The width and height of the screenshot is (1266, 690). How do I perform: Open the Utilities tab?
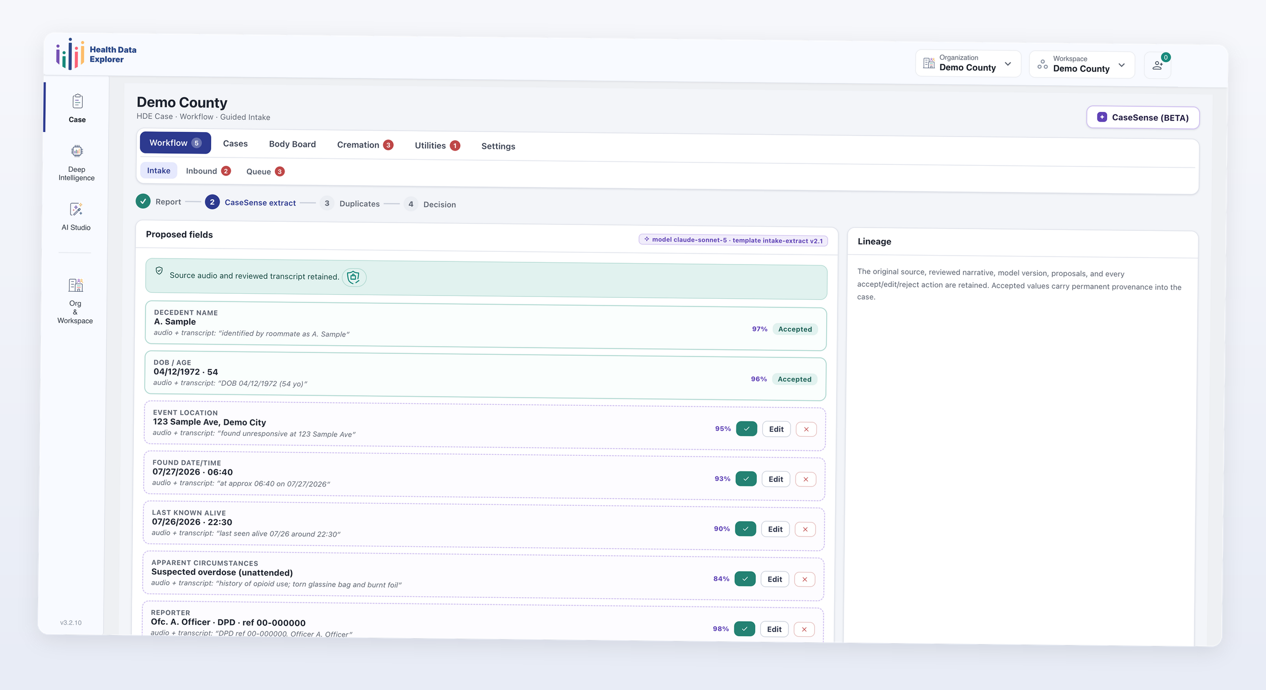pos(437,145)
